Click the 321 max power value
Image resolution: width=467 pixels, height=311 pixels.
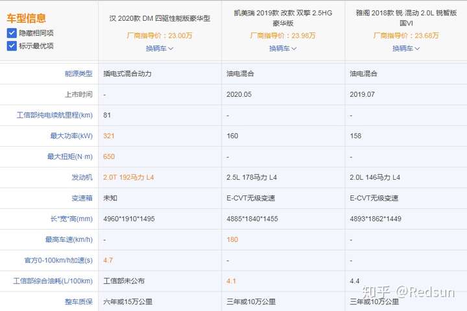coord(109,136)
